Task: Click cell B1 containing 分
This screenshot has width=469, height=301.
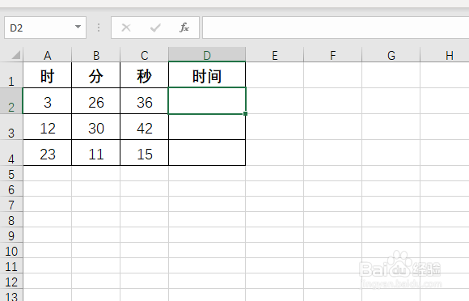Action: tap(95, 75)
